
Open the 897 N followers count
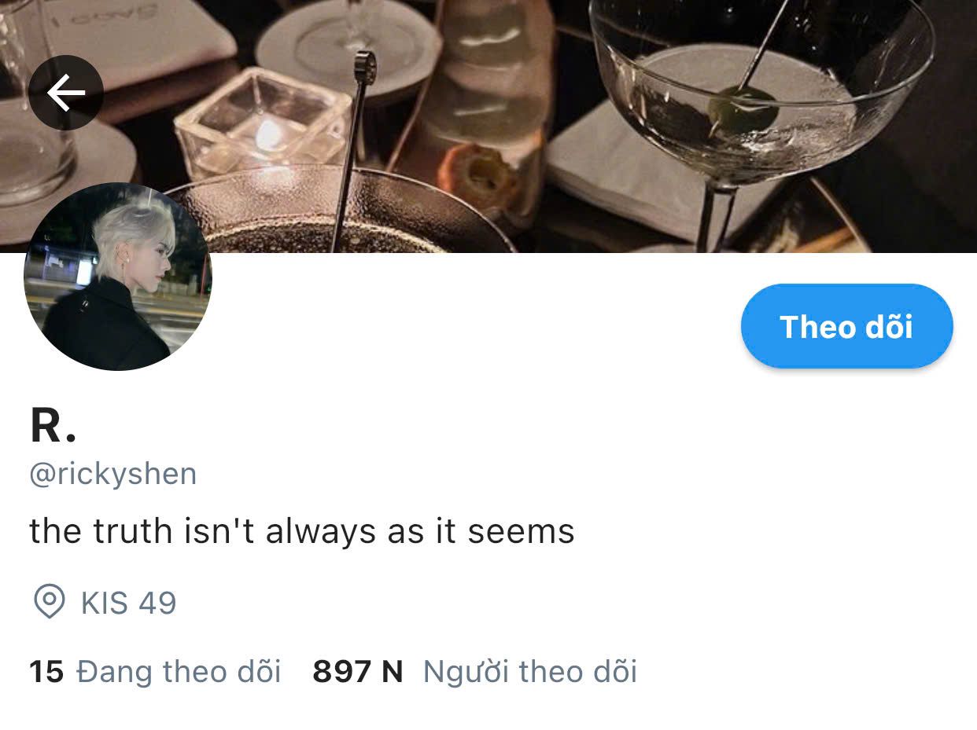(358, 672)
